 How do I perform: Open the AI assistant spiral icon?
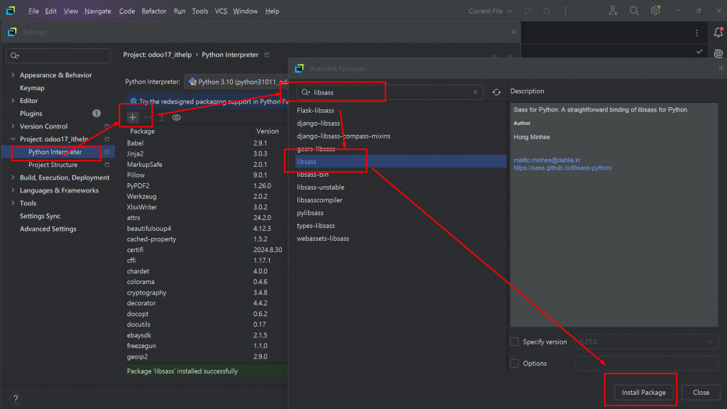tap(718, 54)
